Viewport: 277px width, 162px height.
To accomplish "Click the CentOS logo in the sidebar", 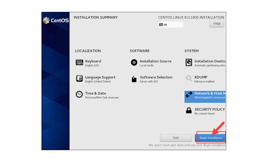I will point(56,21).
